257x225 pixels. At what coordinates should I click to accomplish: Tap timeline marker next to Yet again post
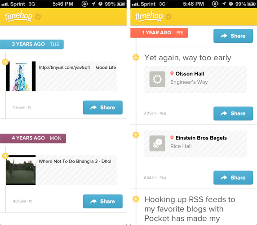(x=136, y=57)
